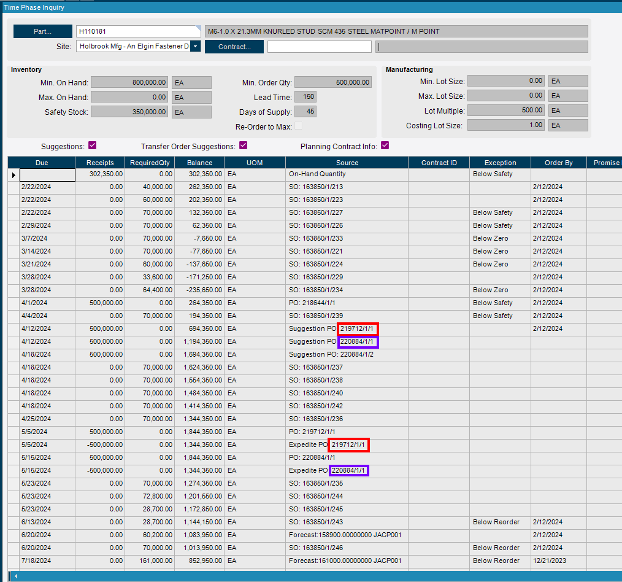Click the Order By column header
This screenshot has height=582, width=622.
tap(559, 163)
